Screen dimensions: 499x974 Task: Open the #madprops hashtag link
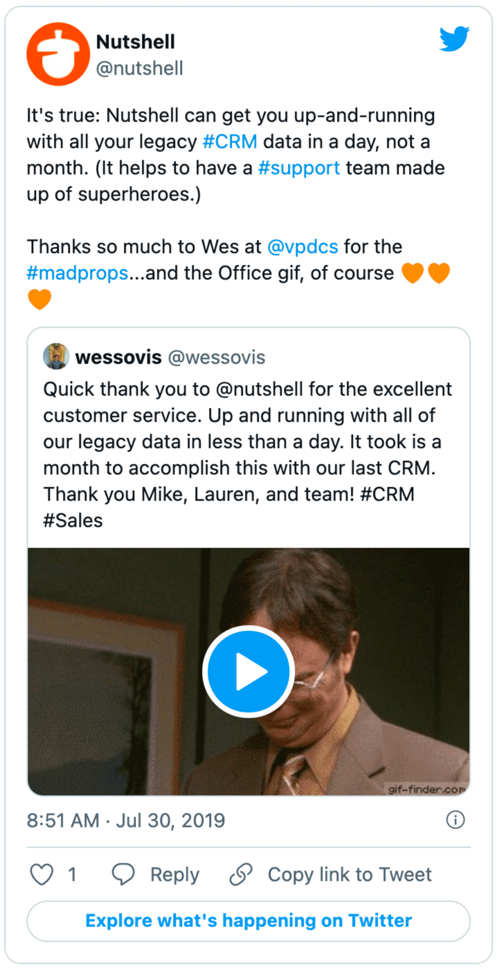pos(78,273)
